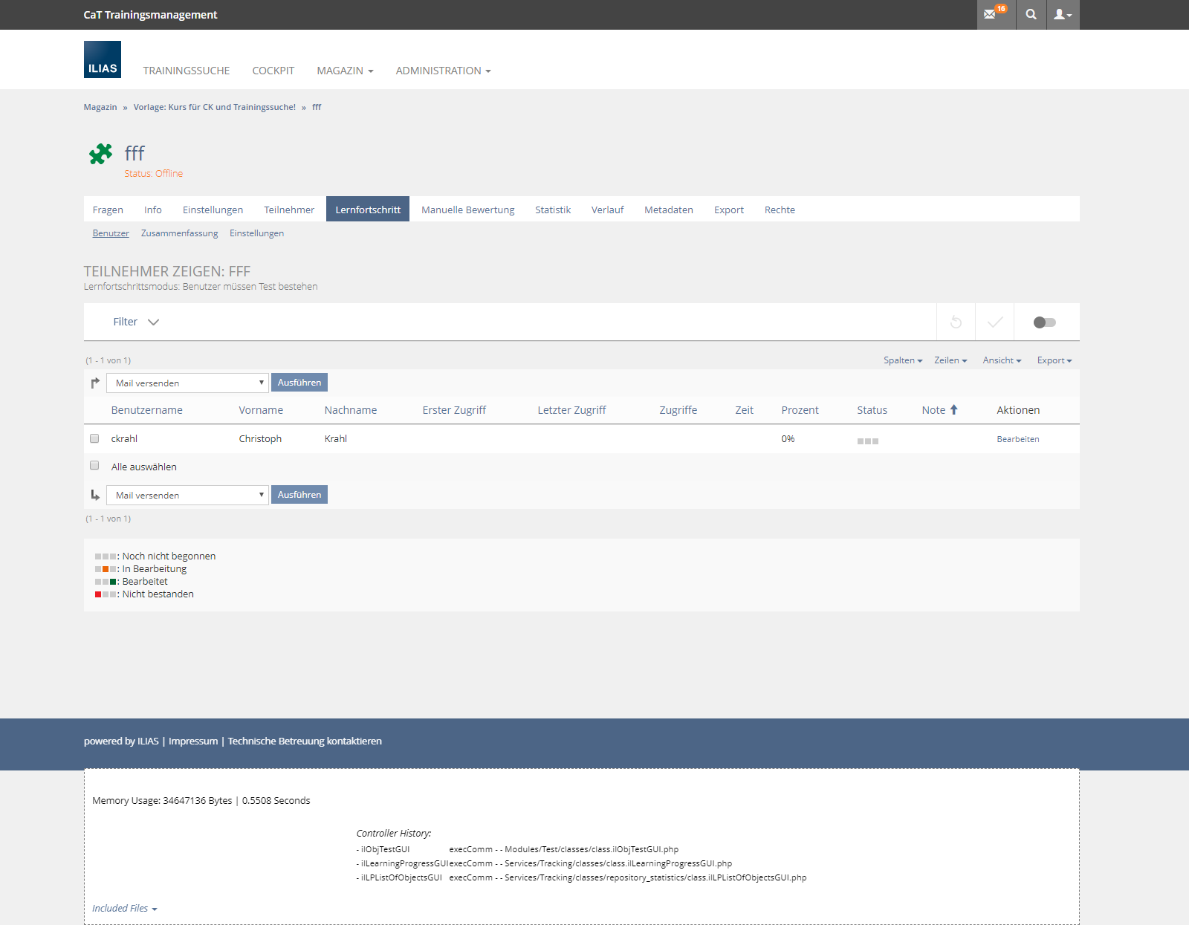
Task: Expand the Included Files debug section
Action: click(124, 908)
